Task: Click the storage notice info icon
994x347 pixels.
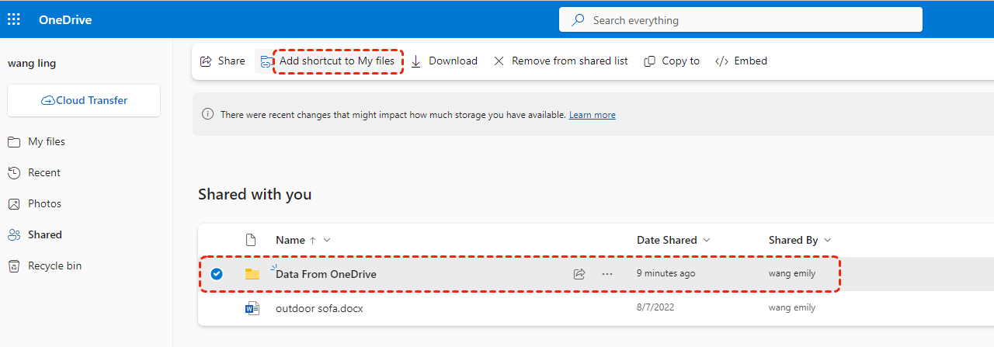Action: 207,114
